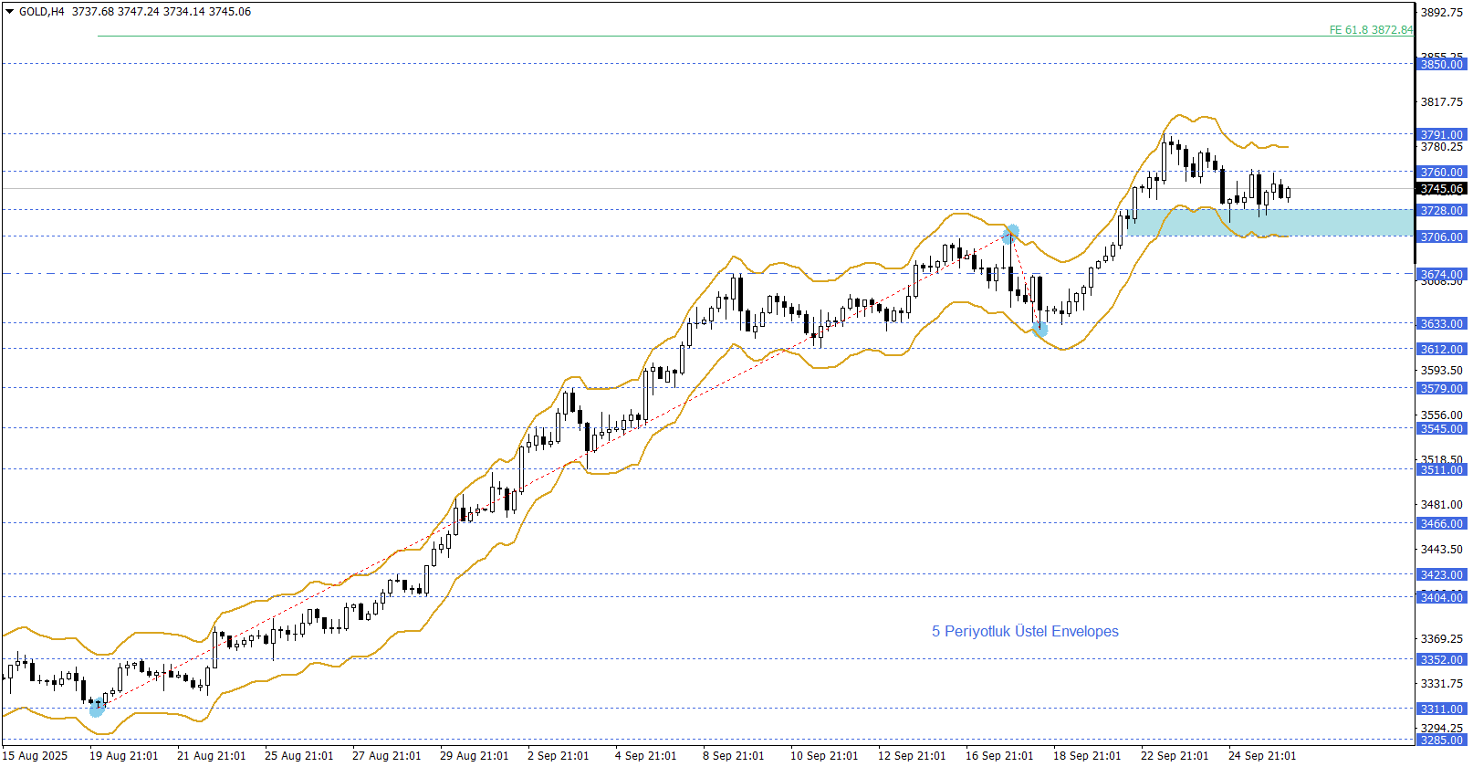Click the 3423.00 price level label
This screenshot has width=1473, height=767.
pos(1442,574)
